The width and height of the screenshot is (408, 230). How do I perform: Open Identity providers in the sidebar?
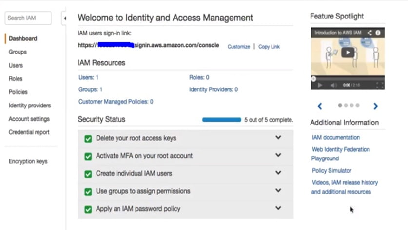pos(30,106)
